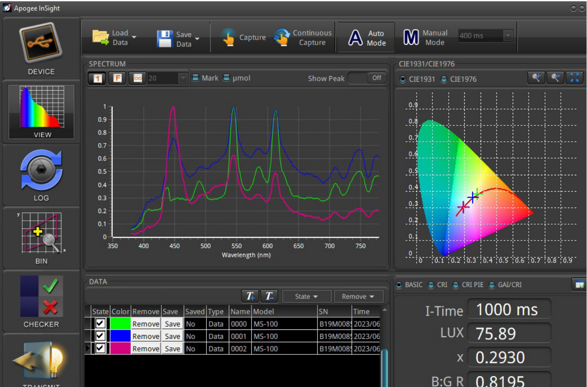Click the Type column header
587x387 pixels.
tap(217, 311)
